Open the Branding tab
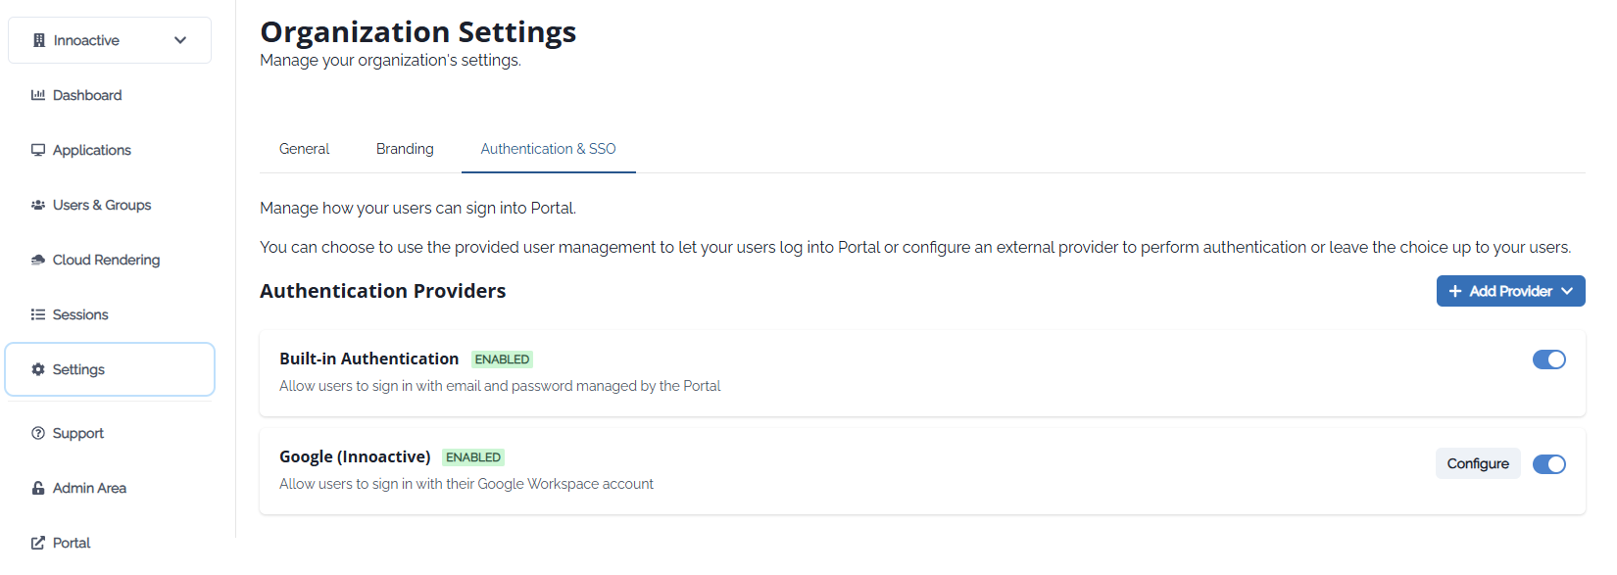1617x575 pixels. click(x=405, y=149)
